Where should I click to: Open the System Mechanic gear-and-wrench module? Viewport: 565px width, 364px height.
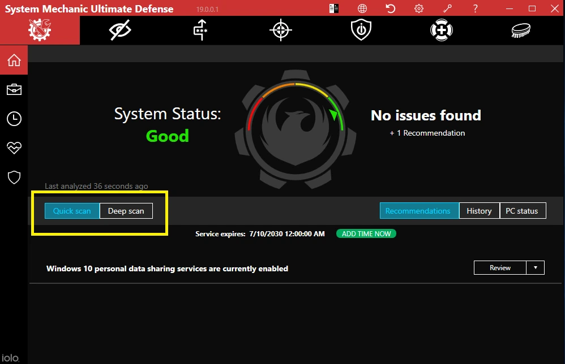click(40, 30)
